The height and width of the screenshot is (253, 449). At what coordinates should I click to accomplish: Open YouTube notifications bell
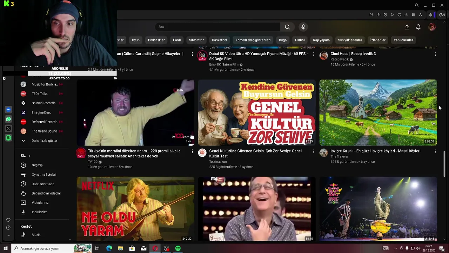(x=418, y=27)
